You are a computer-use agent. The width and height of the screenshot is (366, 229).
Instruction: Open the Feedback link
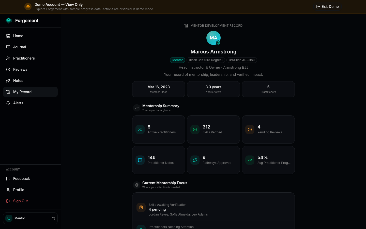[x=30, y=179]
